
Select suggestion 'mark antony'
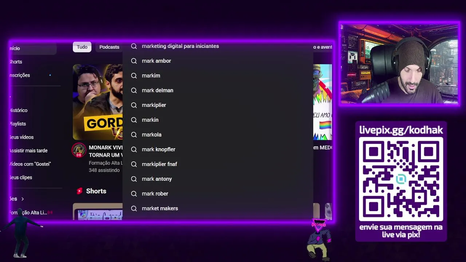[218, 179]
